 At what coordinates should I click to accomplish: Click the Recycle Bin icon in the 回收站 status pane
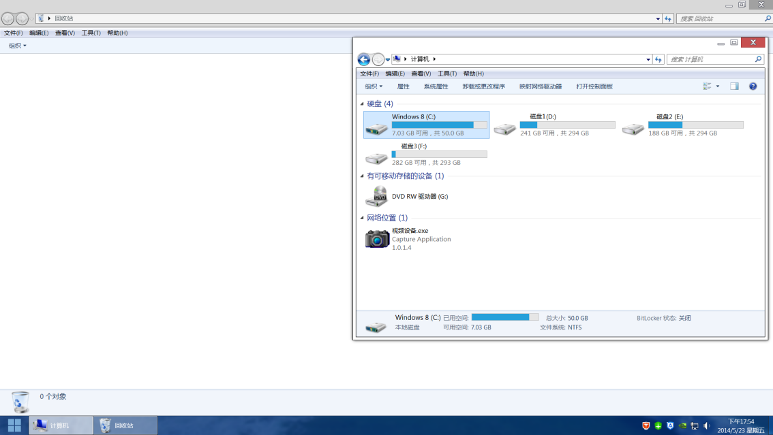click(x=20, y=402)
